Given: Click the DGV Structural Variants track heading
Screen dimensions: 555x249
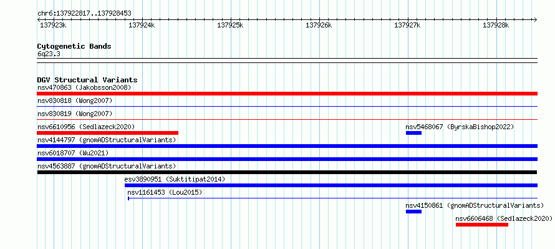Looking at the screenshot, I should [x=87, y=80].
